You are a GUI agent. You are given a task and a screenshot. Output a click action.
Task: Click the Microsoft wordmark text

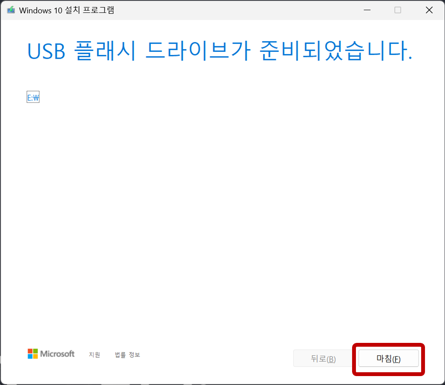pyautogui.click(x=57, y=354)
